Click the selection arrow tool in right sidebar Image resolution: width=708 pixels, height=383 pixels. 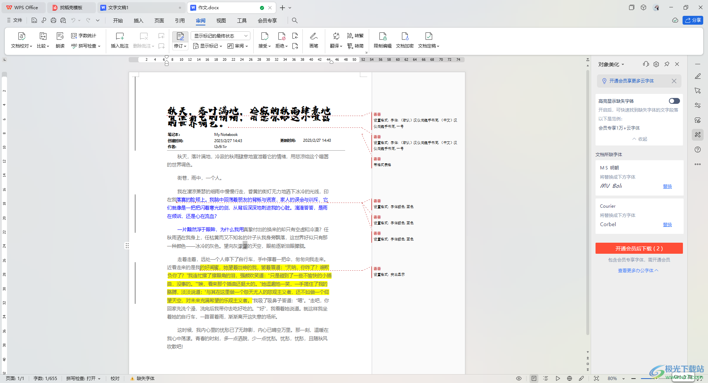tap(698, 91)
